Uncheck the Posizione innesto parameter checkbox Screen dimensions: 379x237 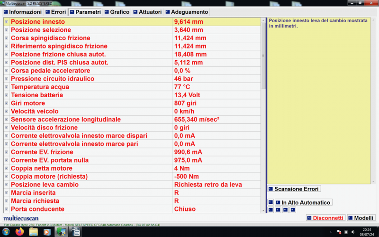click(x=6, y=22)
